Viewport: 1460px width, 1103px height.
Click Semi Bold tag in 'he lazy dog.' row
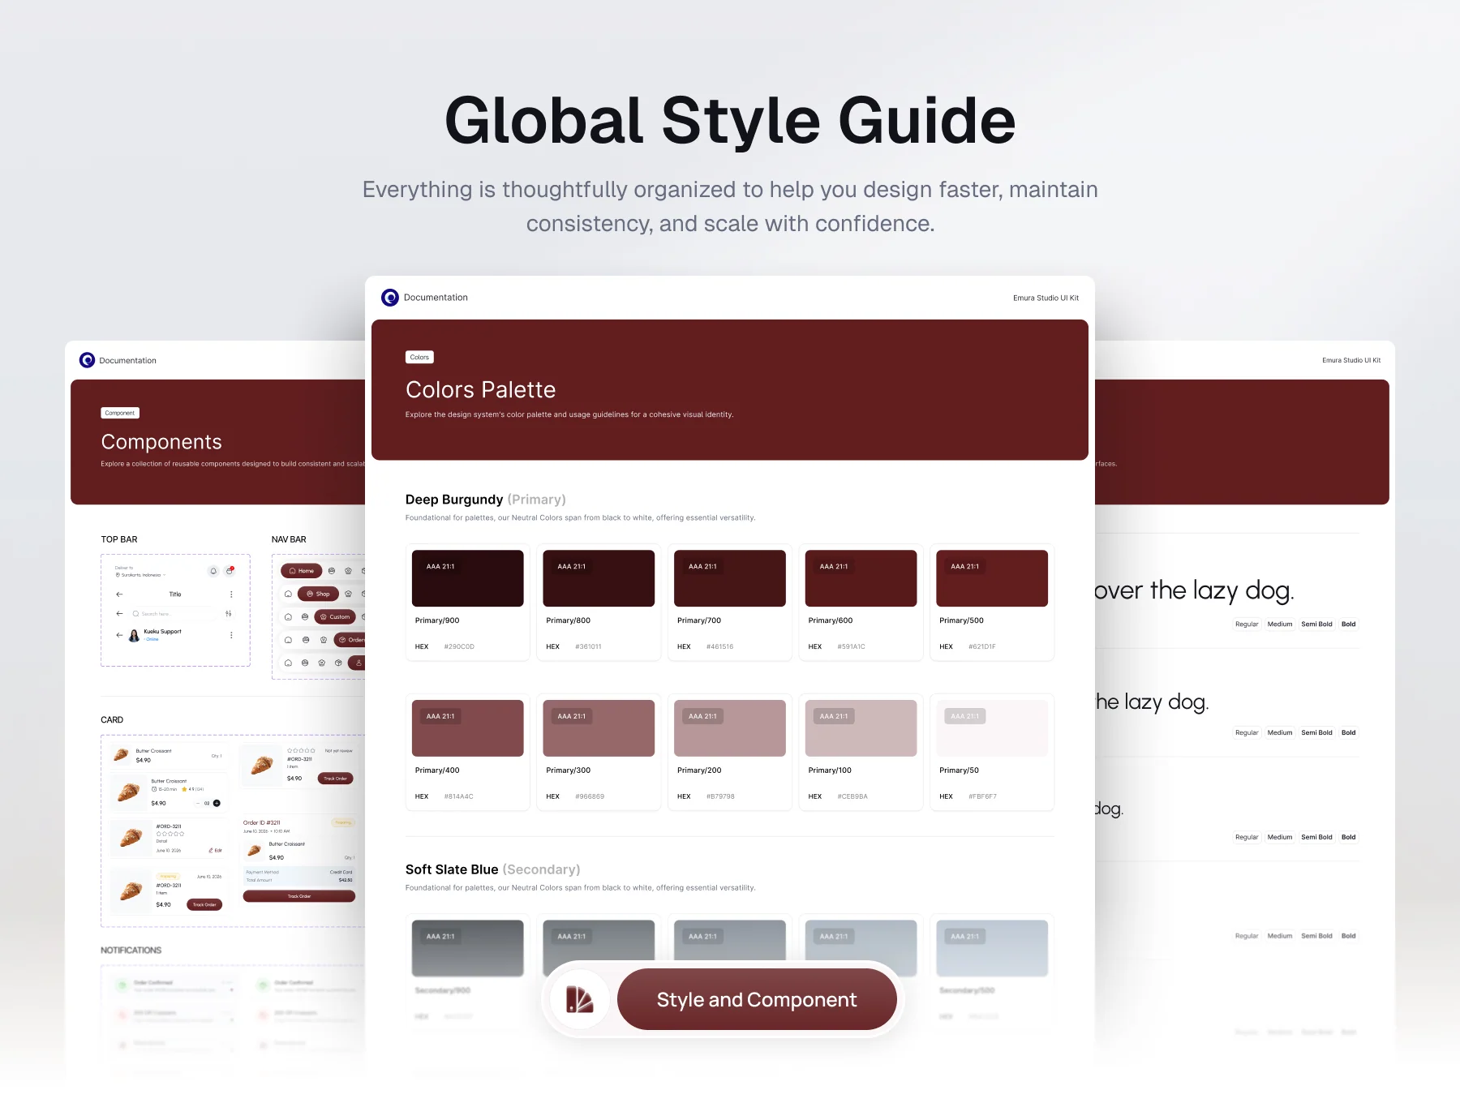pyautogui.click(x=1316, y=733)
